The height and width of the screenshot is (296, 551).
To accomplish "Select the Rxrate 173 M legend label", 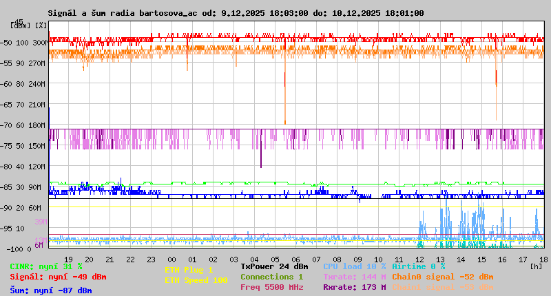I will point(354,287).
